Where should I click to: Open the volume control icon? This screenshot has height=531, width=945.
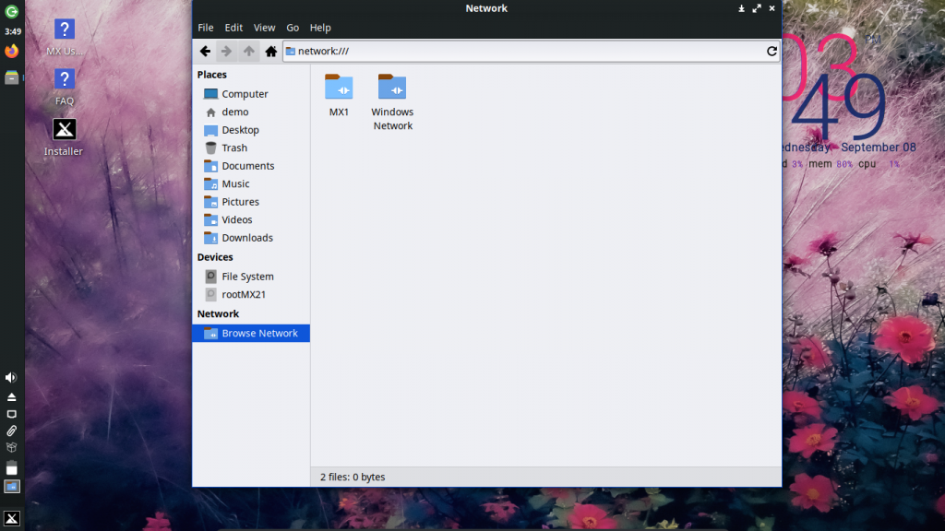tap(11, 378)
